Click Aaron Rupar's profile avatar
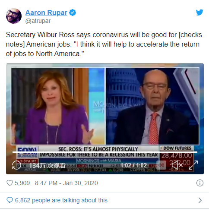Image resolution: width=209 pixels, height=211 pixels. 14,16
